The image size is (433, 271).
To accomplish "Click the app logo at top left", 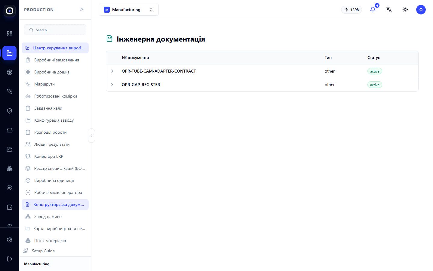I will click(x=10, y=11).
